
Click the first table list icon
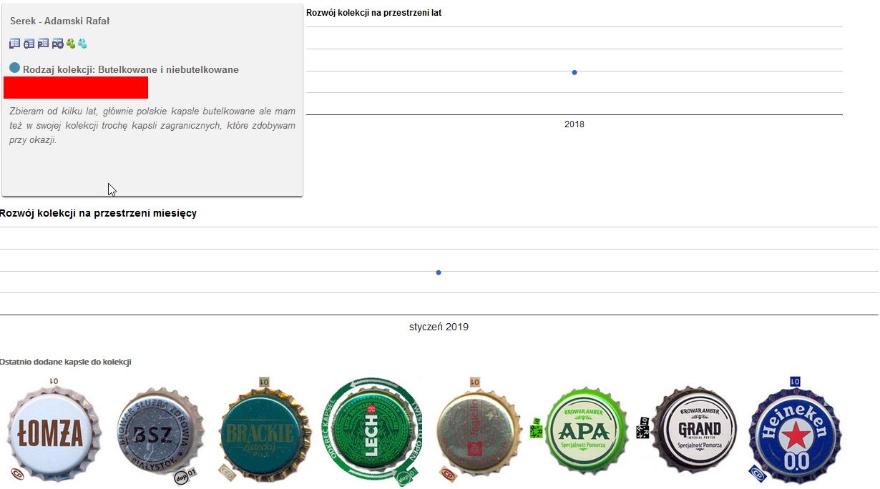[14, 44]
